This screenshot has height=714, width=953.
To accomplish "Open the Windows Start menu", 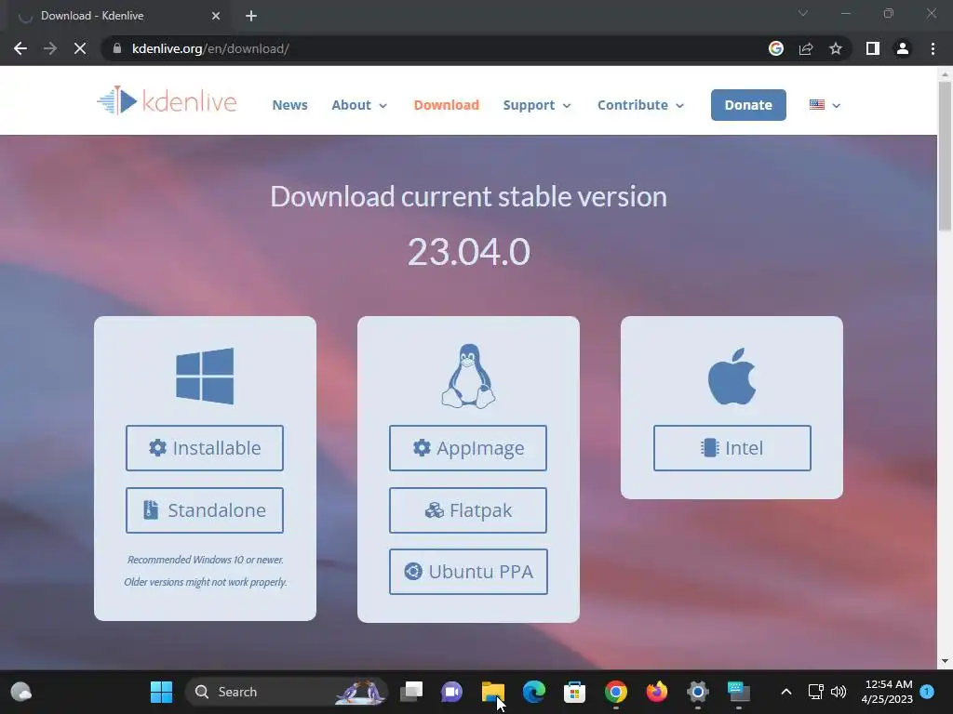I will (x=161, y=692).
